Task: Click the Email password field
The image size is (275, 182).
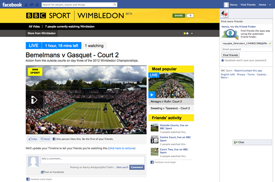Action: (x=247, y=49)
